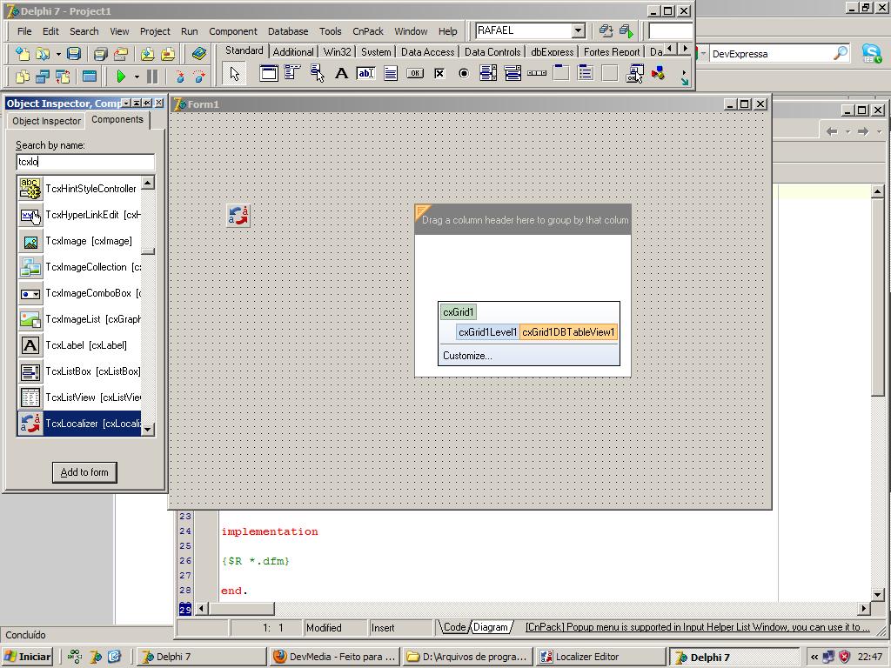Screen dimensions: 891x668
Task: Select the arrow pointer tool in the palette
Action: coord(234,74)
